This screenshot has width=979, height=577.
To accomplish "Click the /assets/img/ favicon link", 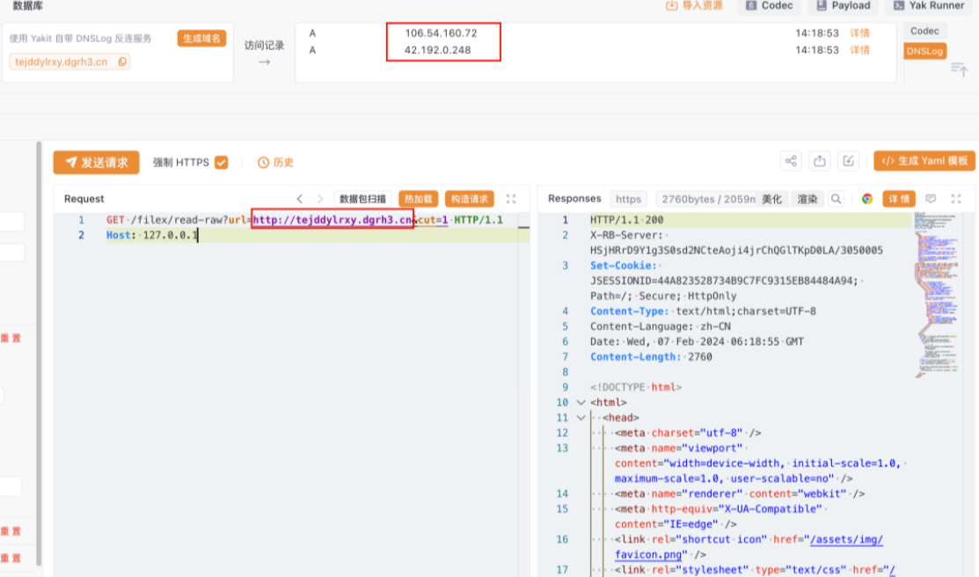I will (846, 539).
